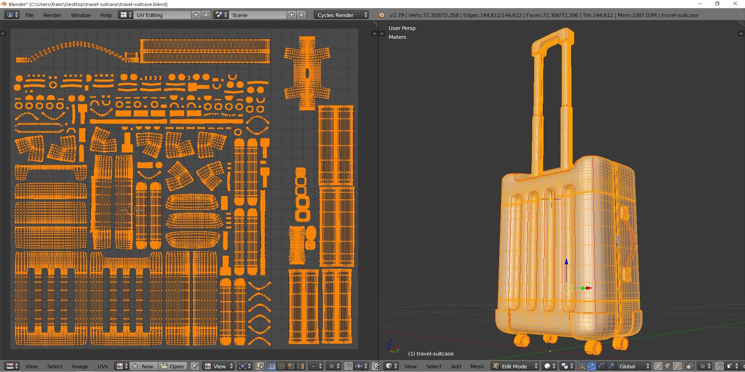
Task: Click the Open image button
Action: [x=173, y=366]
